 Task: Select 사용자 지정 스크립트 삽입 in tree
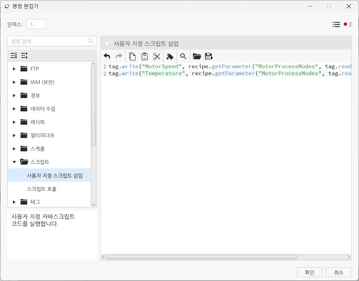pyautogui.click(x=55, y=176)
